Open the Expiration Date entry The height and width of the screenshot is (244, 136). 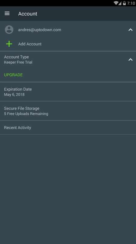68,92
